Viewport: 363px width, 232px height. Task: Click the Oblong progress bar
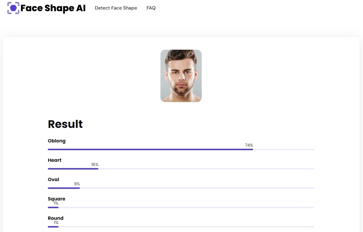[181, 149]
